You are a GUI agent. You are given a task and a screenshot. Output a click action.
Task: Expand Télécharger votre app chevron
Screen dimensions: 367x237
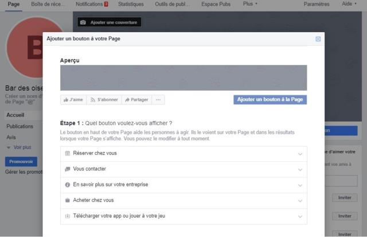pyautogui.click(x=300, y=216)
